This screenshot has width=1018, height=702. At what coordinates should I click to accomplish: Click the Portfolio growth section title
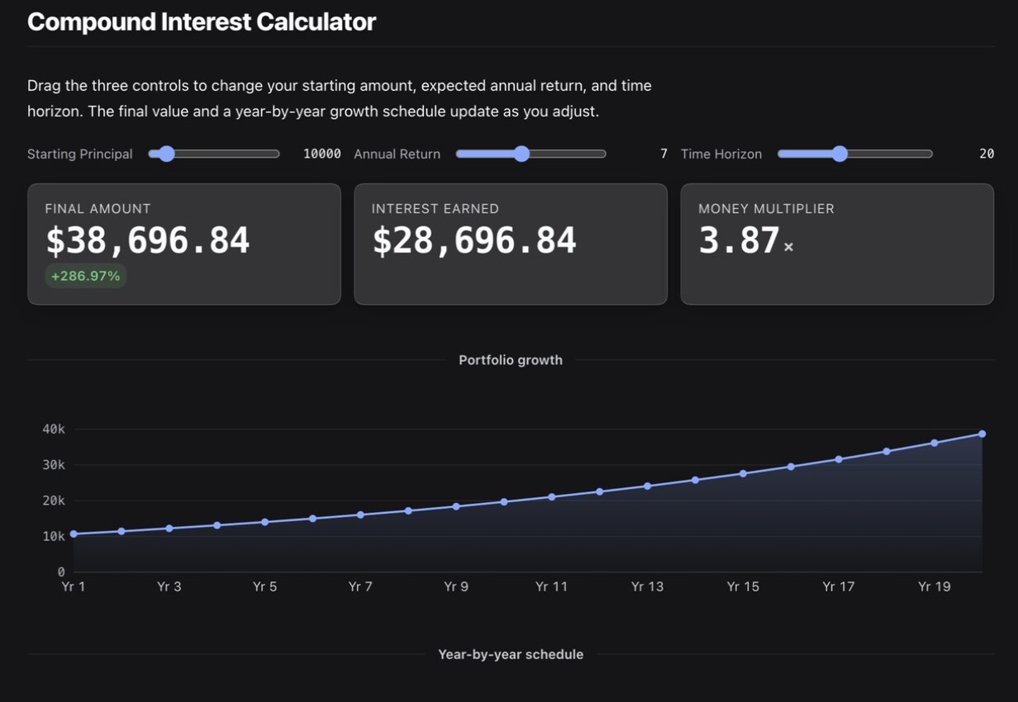pos(511,360)
